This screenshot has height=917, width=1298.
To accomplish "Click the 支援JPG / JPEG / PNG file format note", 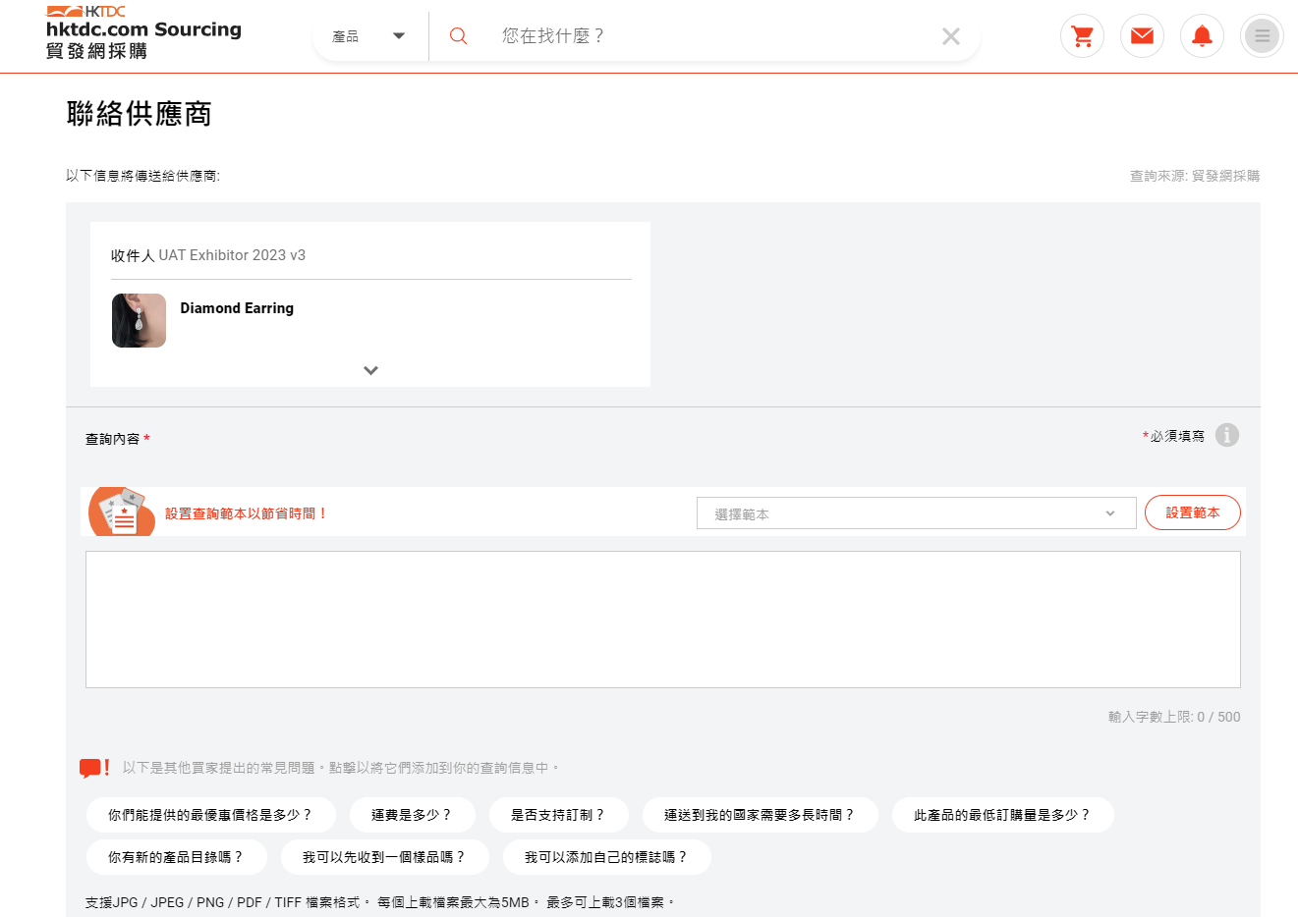I will (379, 902).
